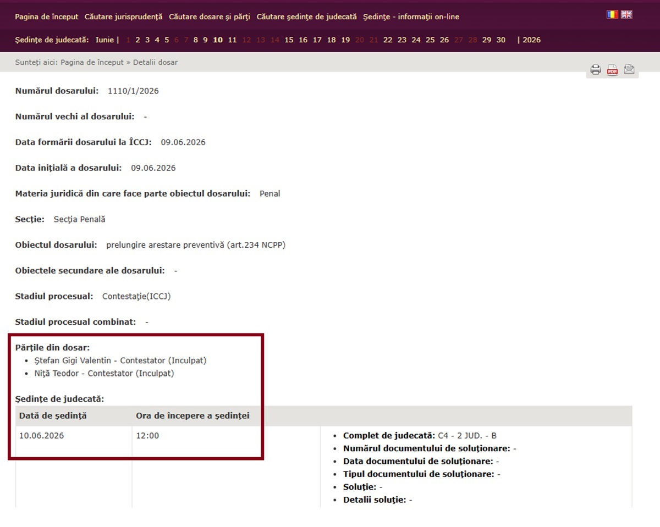Image resolution: width=660 pixels, height=527 pixels.
Task: Click the 2026 year label
Action: pyautogui.click(x=531, y=40)
